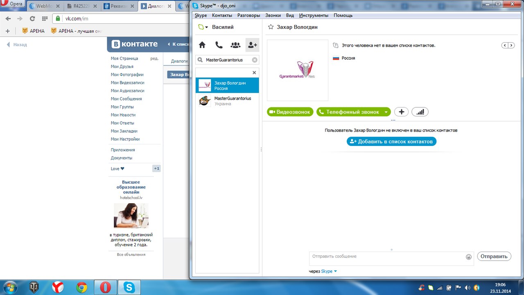Viewport: 524px width, 295px height.
Task: Click the Отправить button
Action: click(494, 256)
